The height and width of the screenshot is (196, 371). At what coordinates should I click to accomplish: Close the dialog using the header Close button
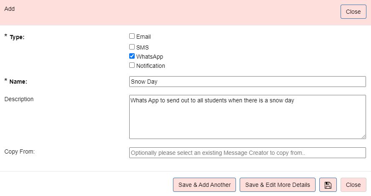353,12
